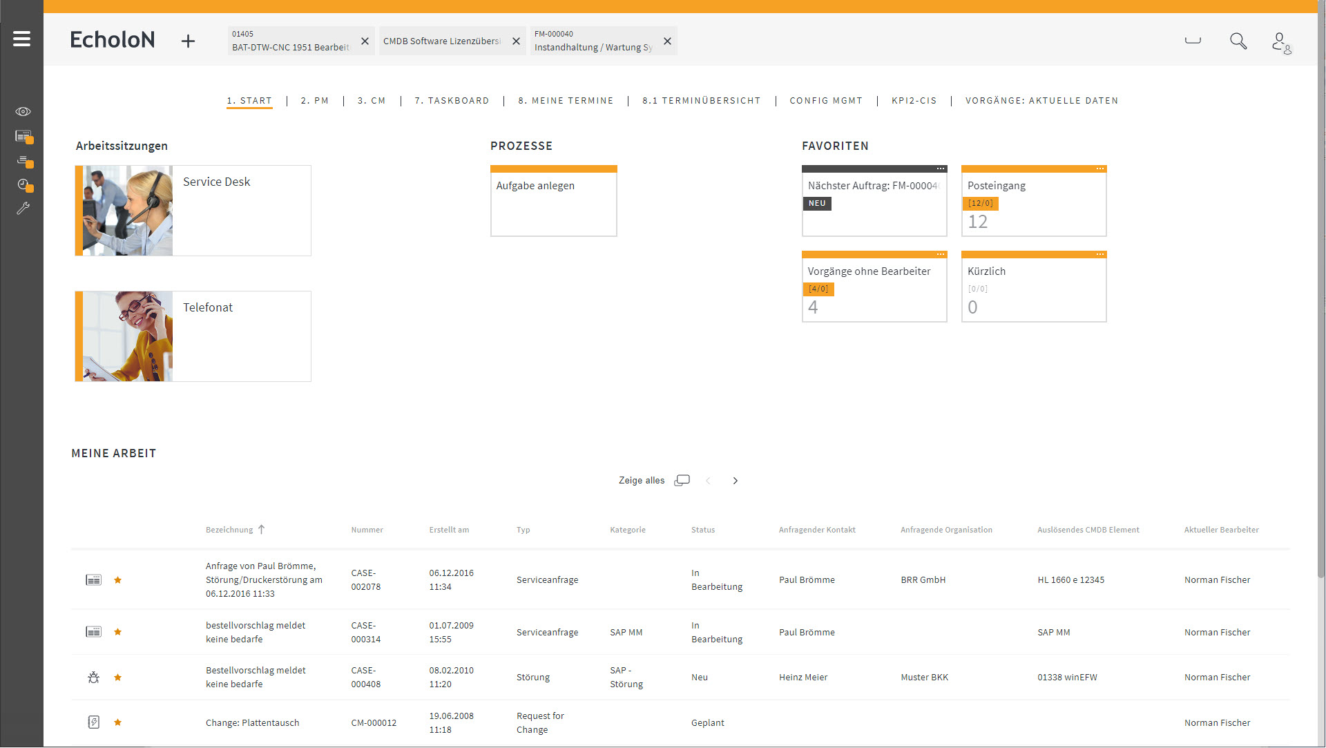This screenshot has height=748, width=1326.
Task: Select the cases icon with orange badge in sidebar
Action: pos(23,136)
